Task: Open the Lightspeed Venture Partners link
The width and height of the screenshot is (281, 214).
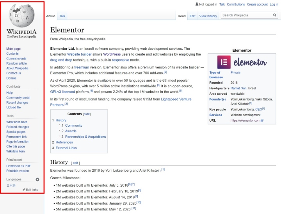Action: (x=176, y=99)
